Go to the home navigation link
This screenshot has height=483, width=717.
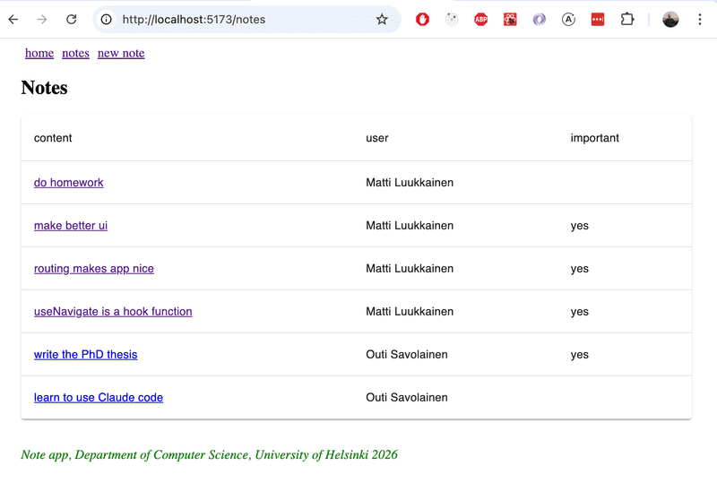39,53
